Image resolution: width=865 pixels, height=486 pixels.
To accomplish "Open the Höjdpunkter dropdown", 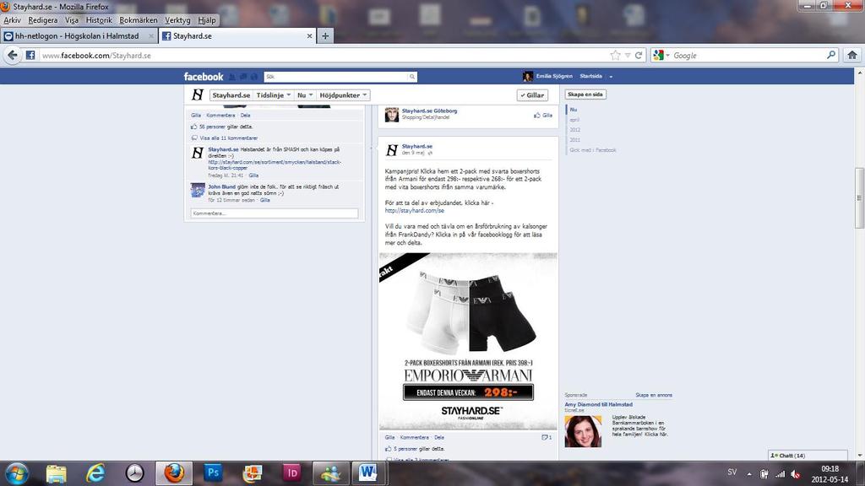I will [343, 95].
